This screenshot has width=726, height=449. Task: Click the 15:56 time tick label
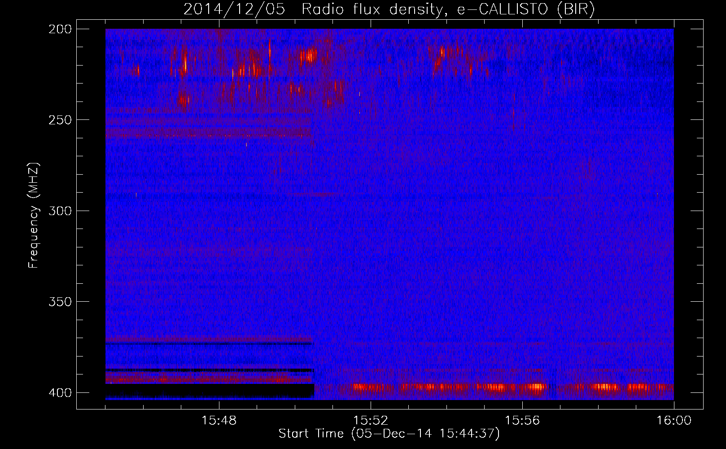tap(522, 421)
